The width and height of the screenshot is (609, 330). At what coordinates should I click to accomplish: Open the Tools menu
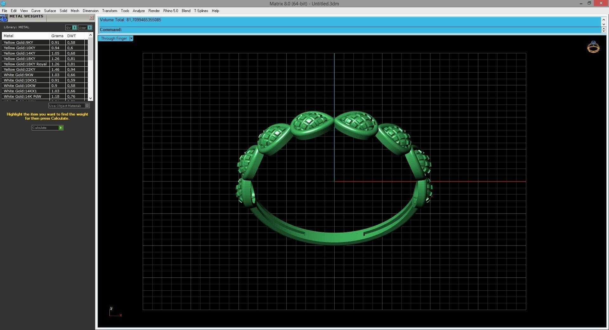point(125,11)
